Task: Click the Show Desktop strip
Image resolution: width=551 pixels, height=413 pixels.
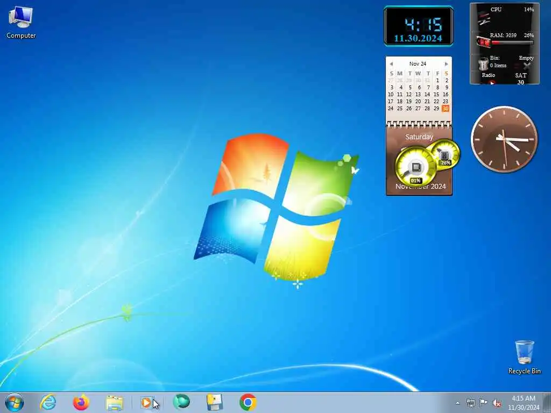Action: point(548,403)
